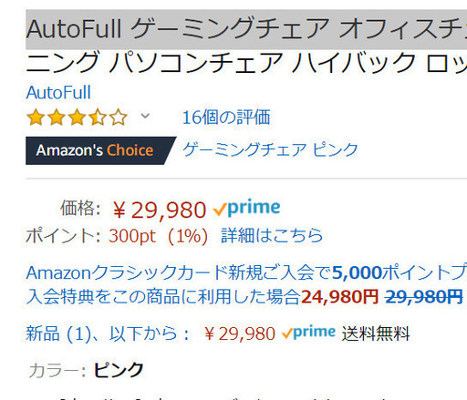Image resolution: width=467 pixels, height=400 pixels.
Task: Open the AutoFull brand link
Action: click(58, 92)
